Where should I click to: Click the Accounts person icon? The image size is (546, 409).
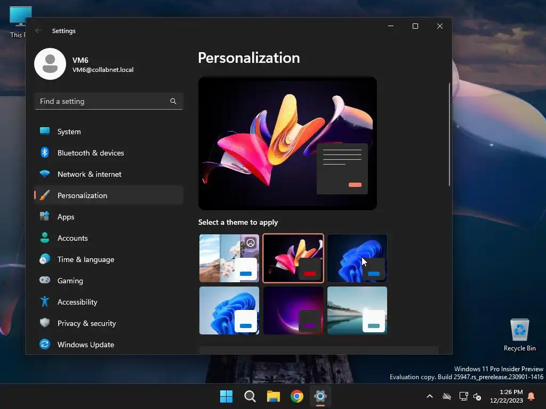(x=45, y=238)
